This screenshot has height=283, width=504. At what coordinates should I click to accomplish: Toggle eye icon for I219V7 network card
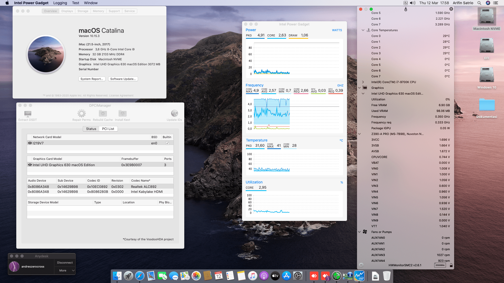tap(30, 143)
